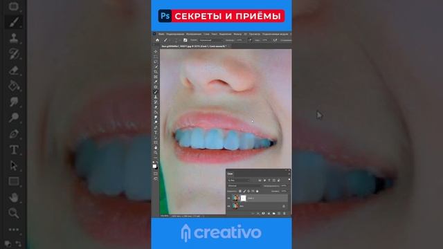Viewport: 443px width, 249px height.
Task: Hide the top layer with its eye icon
Action: [229, 199]
